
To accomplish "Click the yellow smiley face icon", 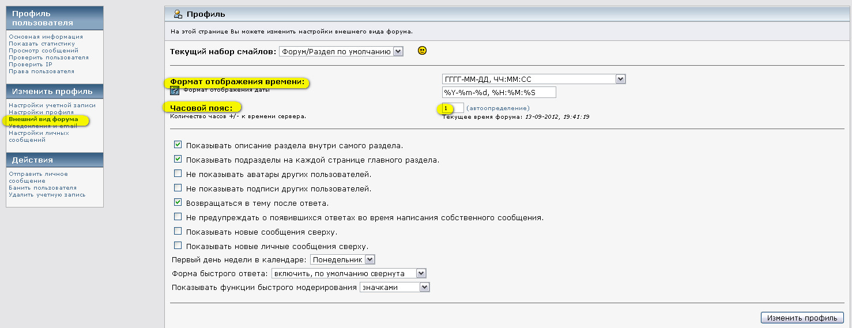I will 422,51.
